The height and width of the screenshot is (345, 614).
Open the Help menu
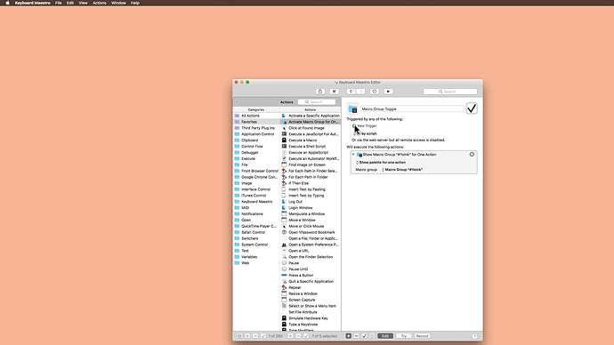[x=135, y=3]
